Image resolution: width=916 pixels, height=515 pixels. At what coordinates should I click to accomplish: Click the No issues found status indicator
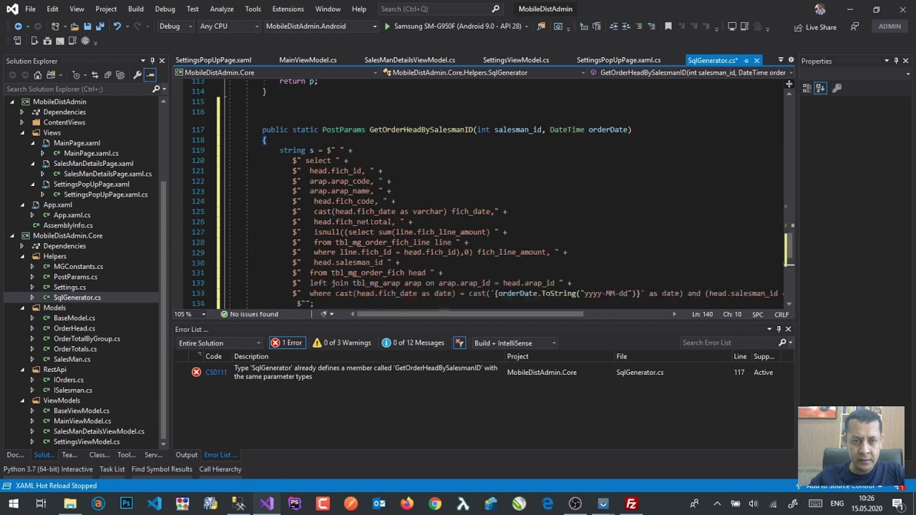(x=249, y=314)
